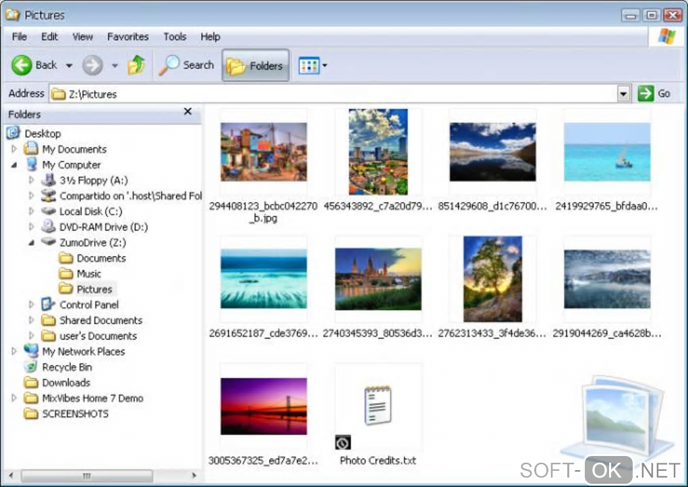Click the Local Disk (C:) drive icon

49,211
